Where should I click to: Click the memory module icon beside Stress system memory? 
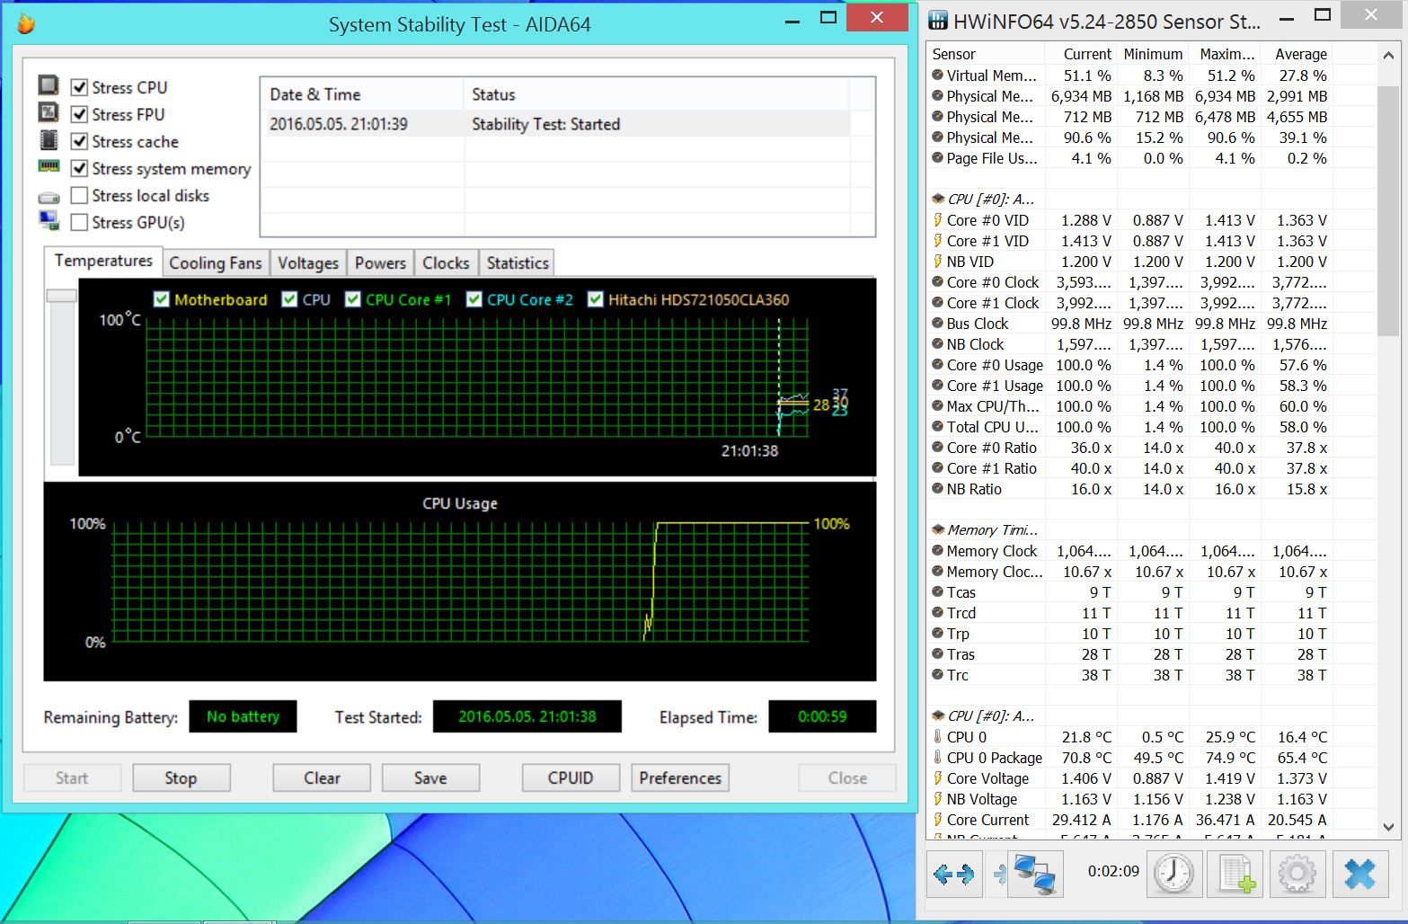49,166
